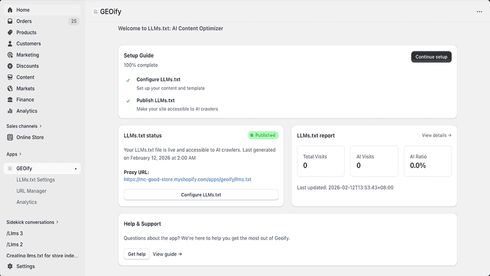The image size is (490, 276).
Task: Click the Configure LLMs.txt button
Action: coord(201,195)
